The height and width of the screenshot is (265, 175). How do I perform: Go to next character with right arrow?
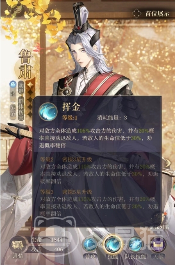167,163
